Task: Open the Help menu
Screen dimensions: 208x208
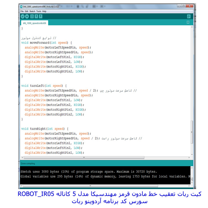Action: [x=44, y=11]
